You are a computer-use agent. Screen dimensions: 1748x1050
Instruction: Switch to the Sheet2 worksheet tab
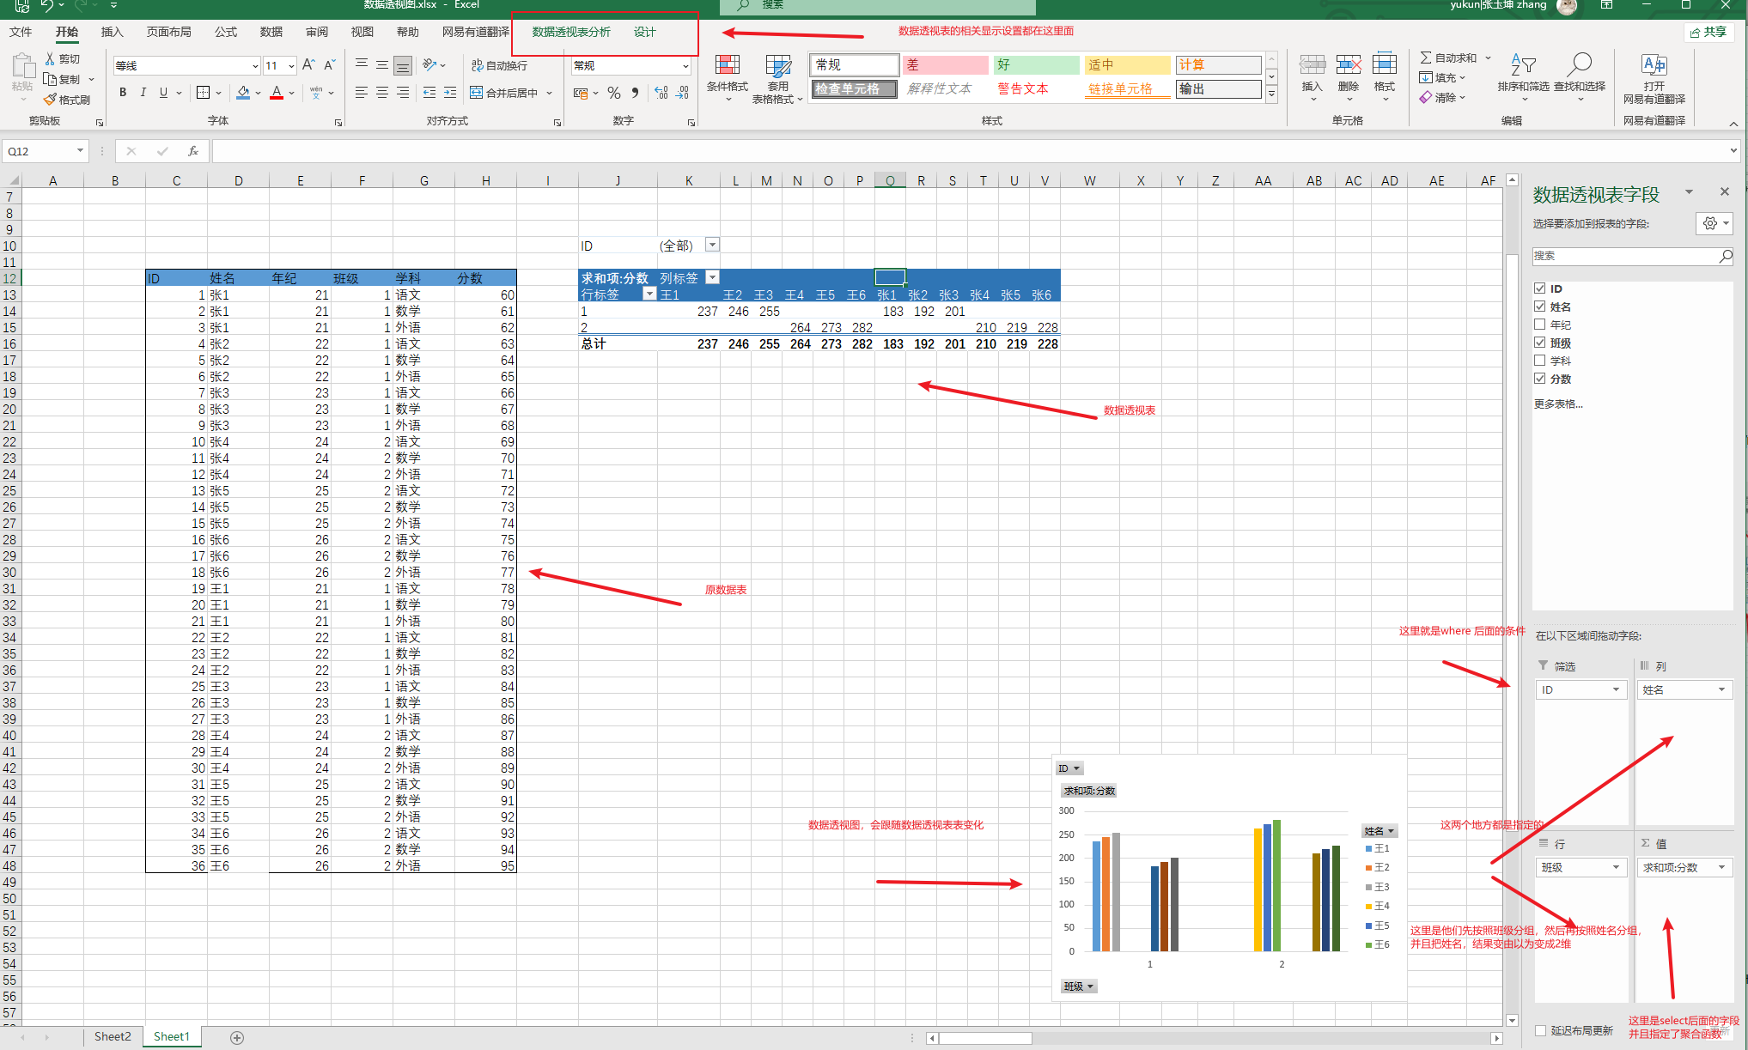tap(113, 1036)
